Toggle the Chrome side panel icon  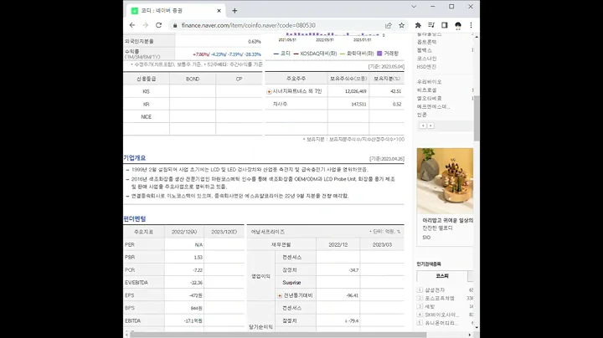(445, 25)
